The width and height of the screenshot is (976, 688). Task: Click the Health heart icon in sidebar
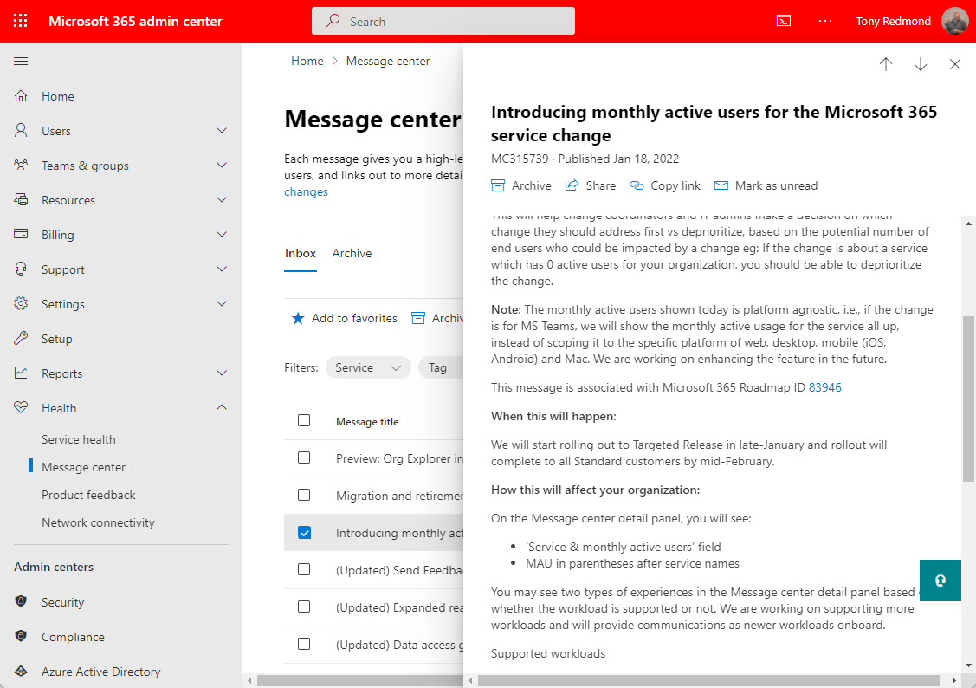[21, 407]
